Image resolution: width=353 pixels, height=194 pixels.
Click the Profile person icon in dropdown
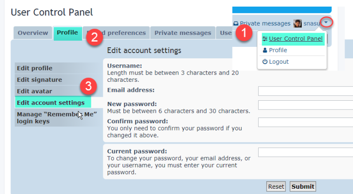click(265, 50)
